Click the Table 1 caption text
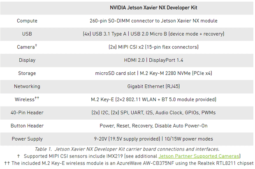 [127, 149]
